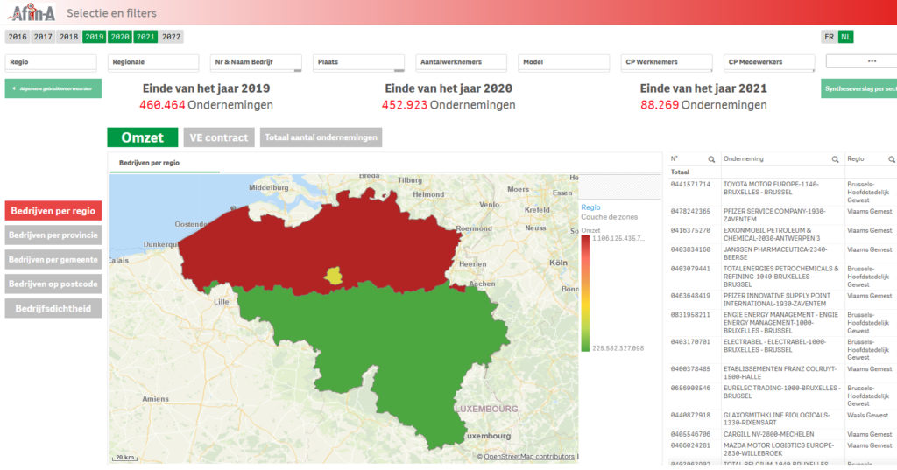Select the TotalEnergies Petrochemicals & Refining row
Image resolution: width=897 pixels, height=470 pixels.
pyautogui.click(x=782, y=277)
